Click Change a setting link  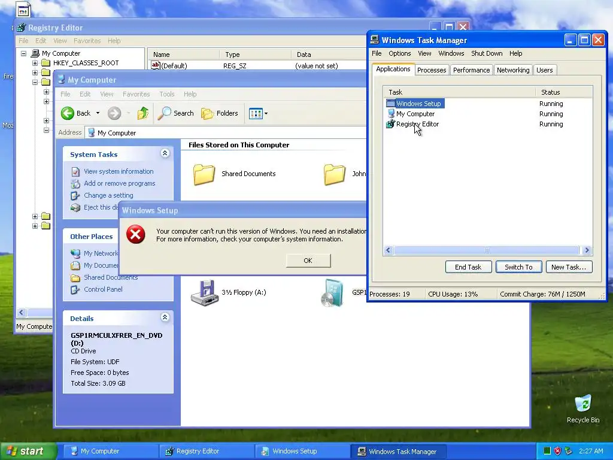click(108, 195)
